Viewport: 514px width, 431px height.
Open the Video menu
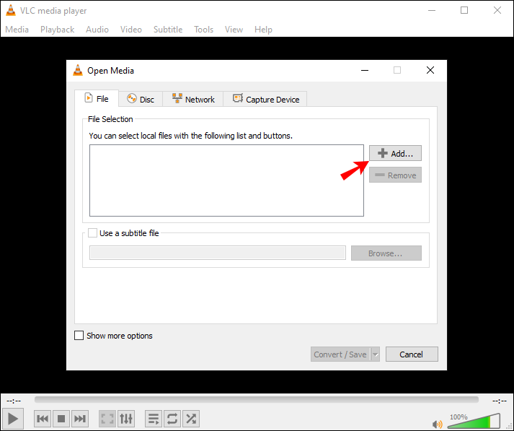[x=131, y=30]
